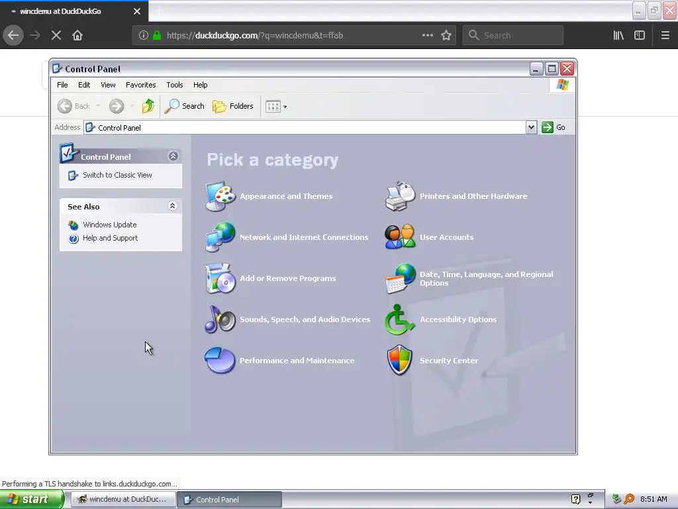Open Performance and Maintenance pie chart icon
Viewport: 678px width, 509px height.
pyautogui.click(x=220, y=360)
